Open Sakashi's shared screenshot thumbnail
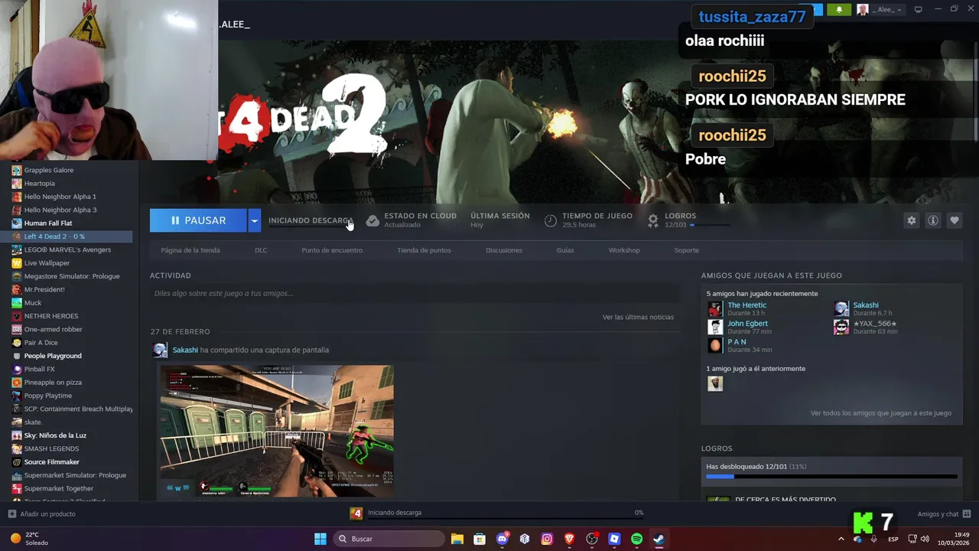This screenshot has height=551, width=979. click(x=277, y=431)
